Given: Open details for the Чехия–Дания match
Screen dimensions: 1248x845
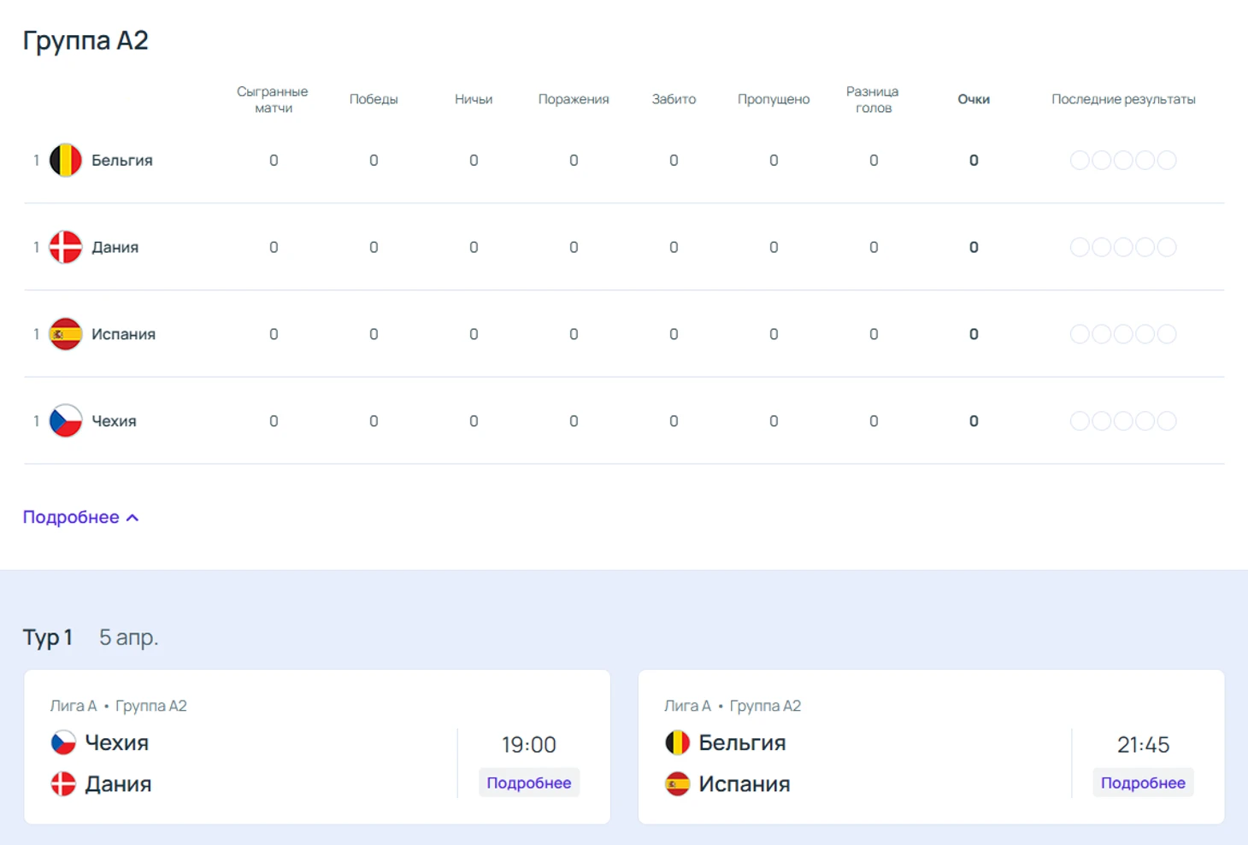Looking at the screenshot, I should 528,783.
